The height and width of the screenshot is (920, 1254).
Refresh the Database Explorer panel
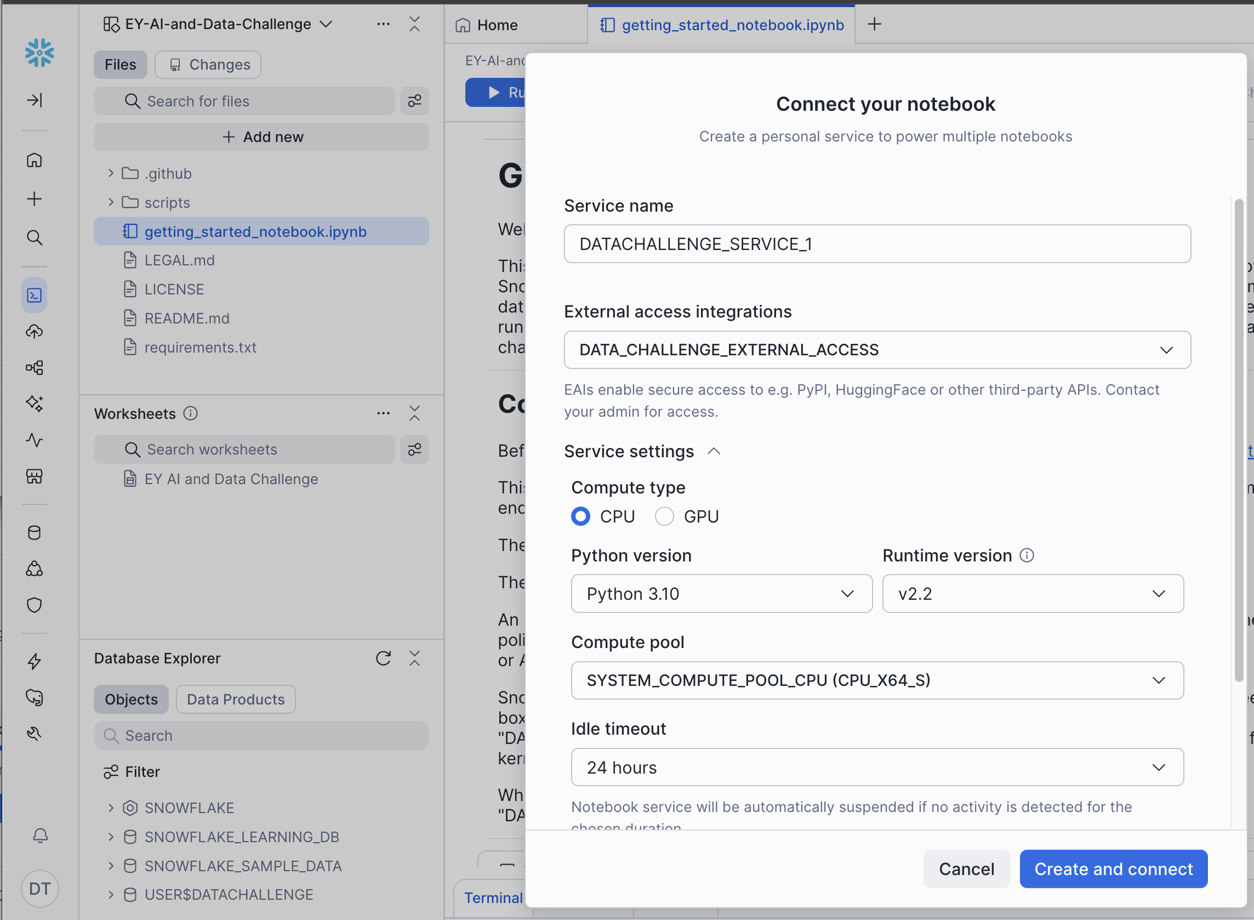coord(383,658)
